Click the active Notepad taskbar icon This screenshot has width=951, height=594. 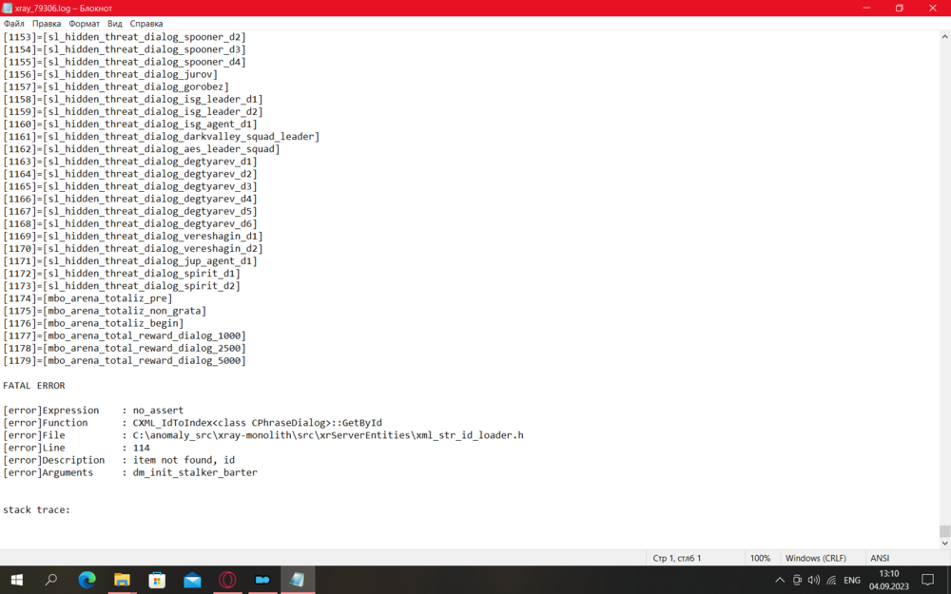coord(298,580)
